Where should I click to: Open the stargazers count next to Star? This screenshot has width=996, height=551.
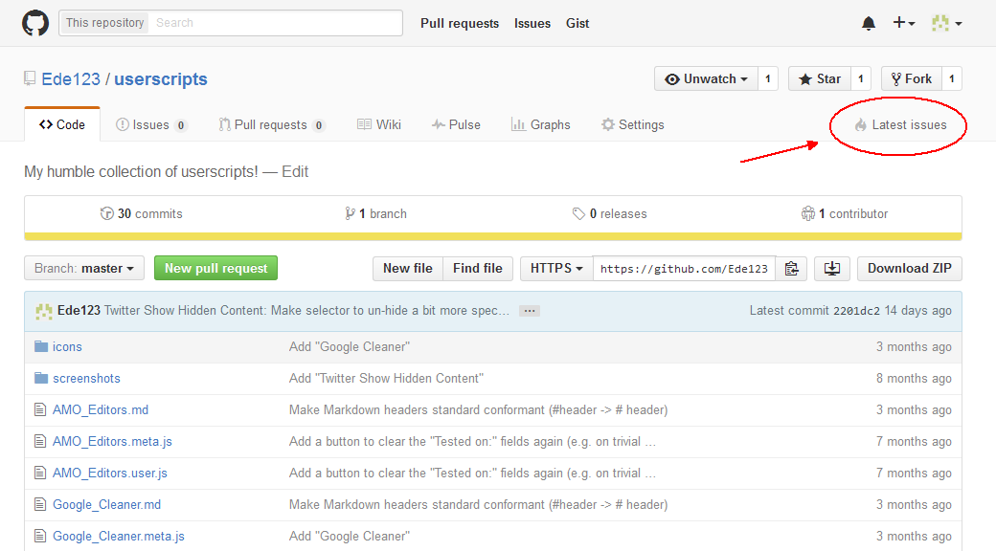861,78
